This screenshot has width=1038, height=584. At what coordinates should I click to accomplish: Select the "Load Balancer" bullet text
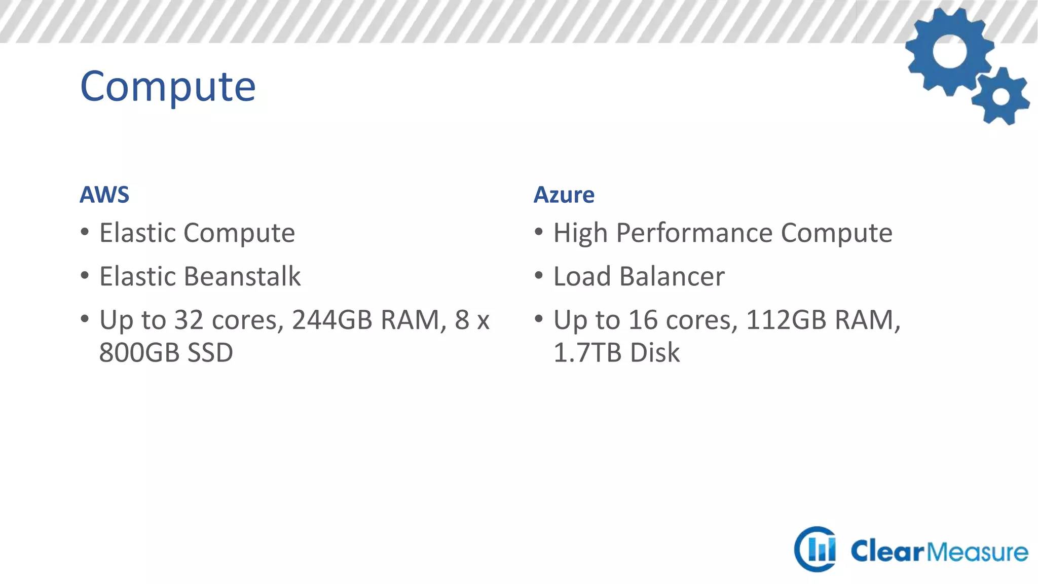tap(639, 276)
